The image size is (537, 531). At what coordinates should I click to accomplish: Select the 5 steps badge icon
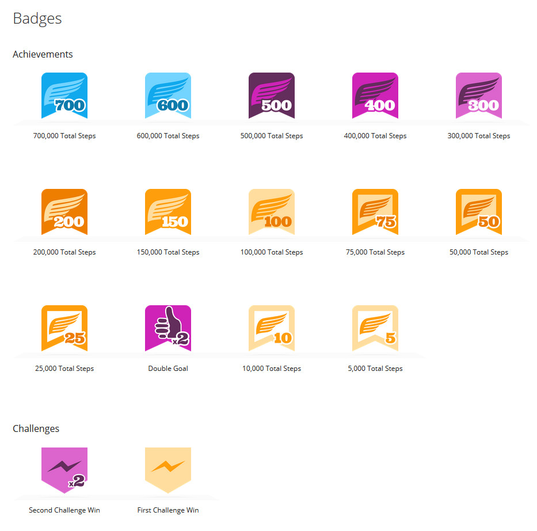pyautogui.click(x=375, y=328)
